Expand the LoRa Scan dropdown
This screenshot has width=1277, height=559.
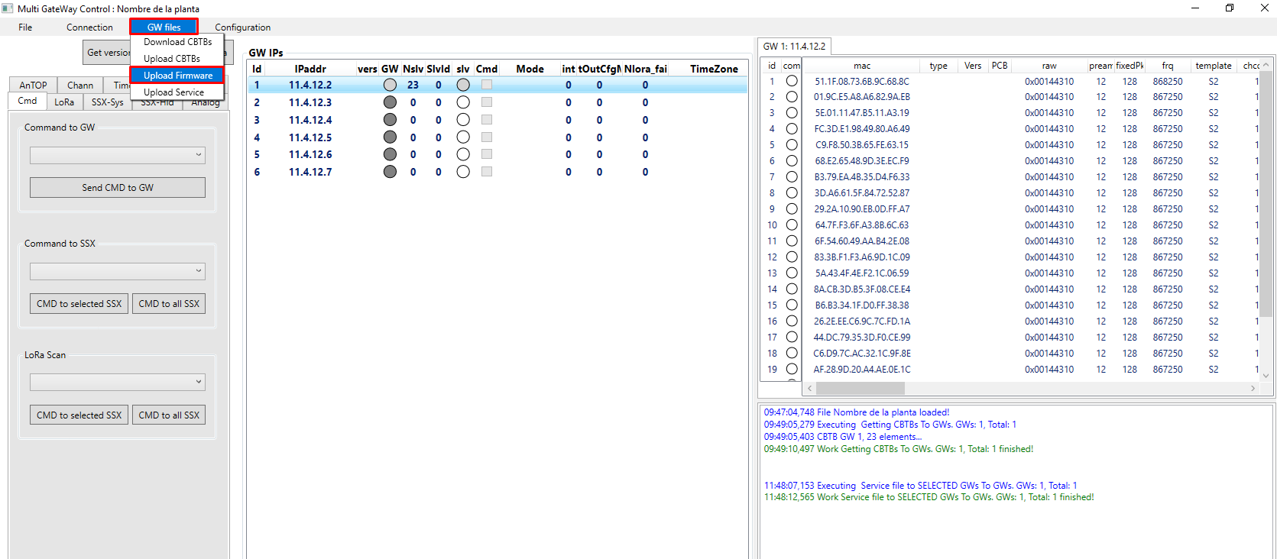pos(118,382)
